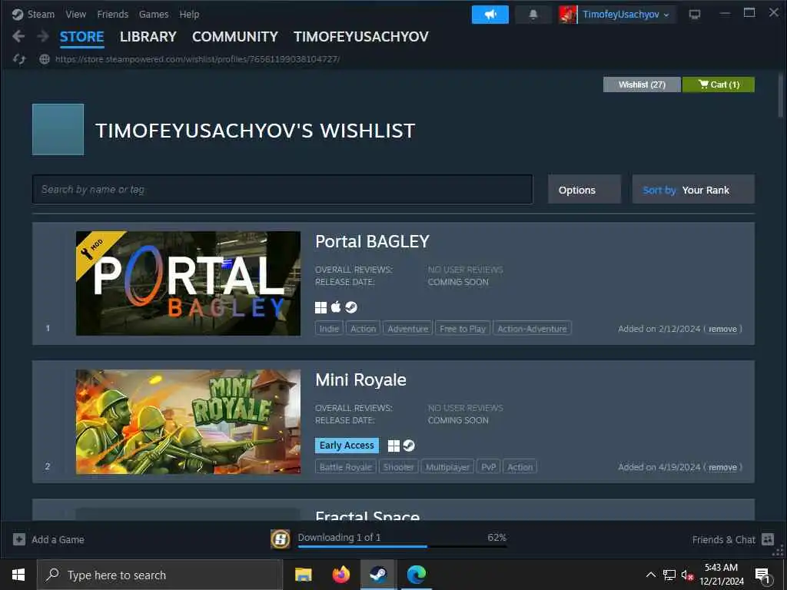Open the Portal BAGLEY title link
Viewport: 787px width, 590px height.
click(372, 241)
